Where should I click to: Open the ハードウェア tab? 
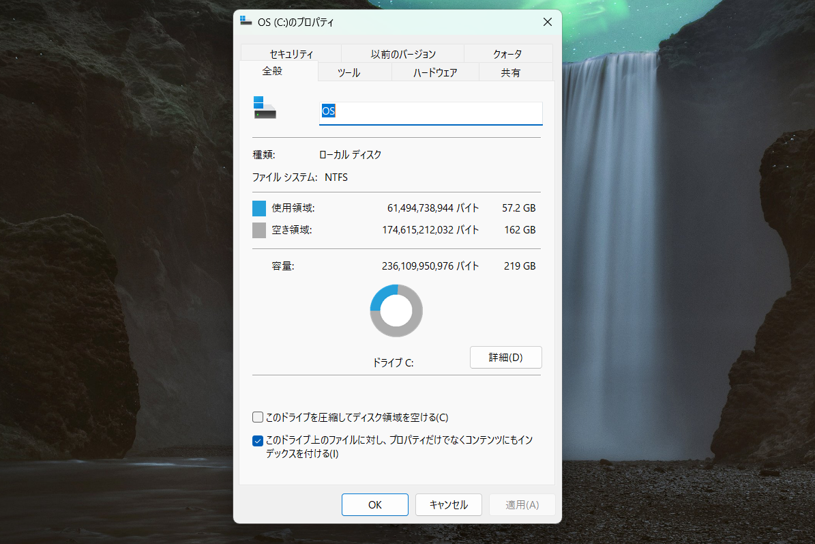coord(435,72)
